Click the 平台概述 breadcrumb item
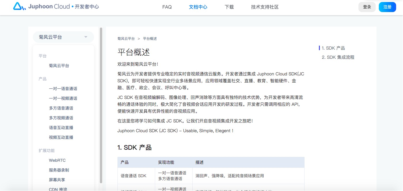 click(150, 39)
